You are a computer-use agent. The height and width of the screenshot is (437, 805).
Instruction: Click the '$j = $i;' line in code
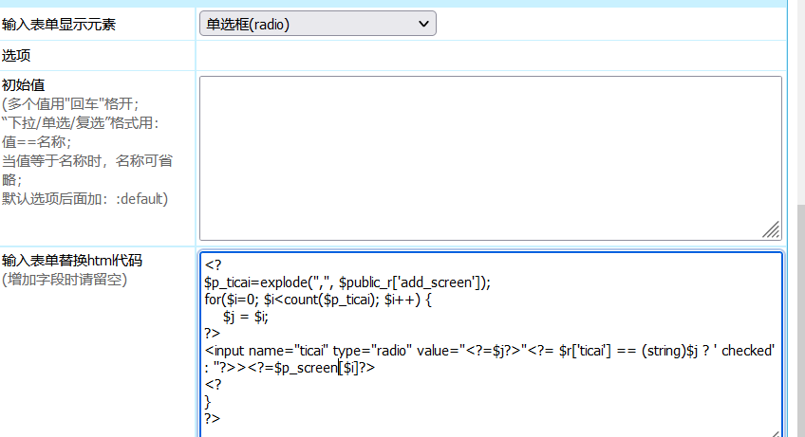click(x=246, y=317)
